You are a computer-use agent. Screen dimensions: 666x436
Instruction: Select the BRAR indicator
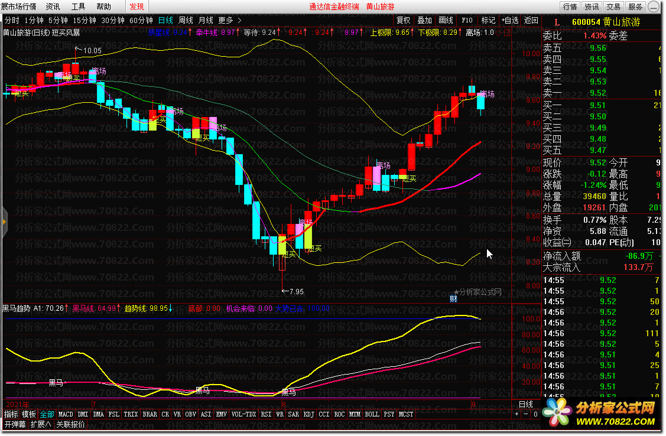(150, 414)
